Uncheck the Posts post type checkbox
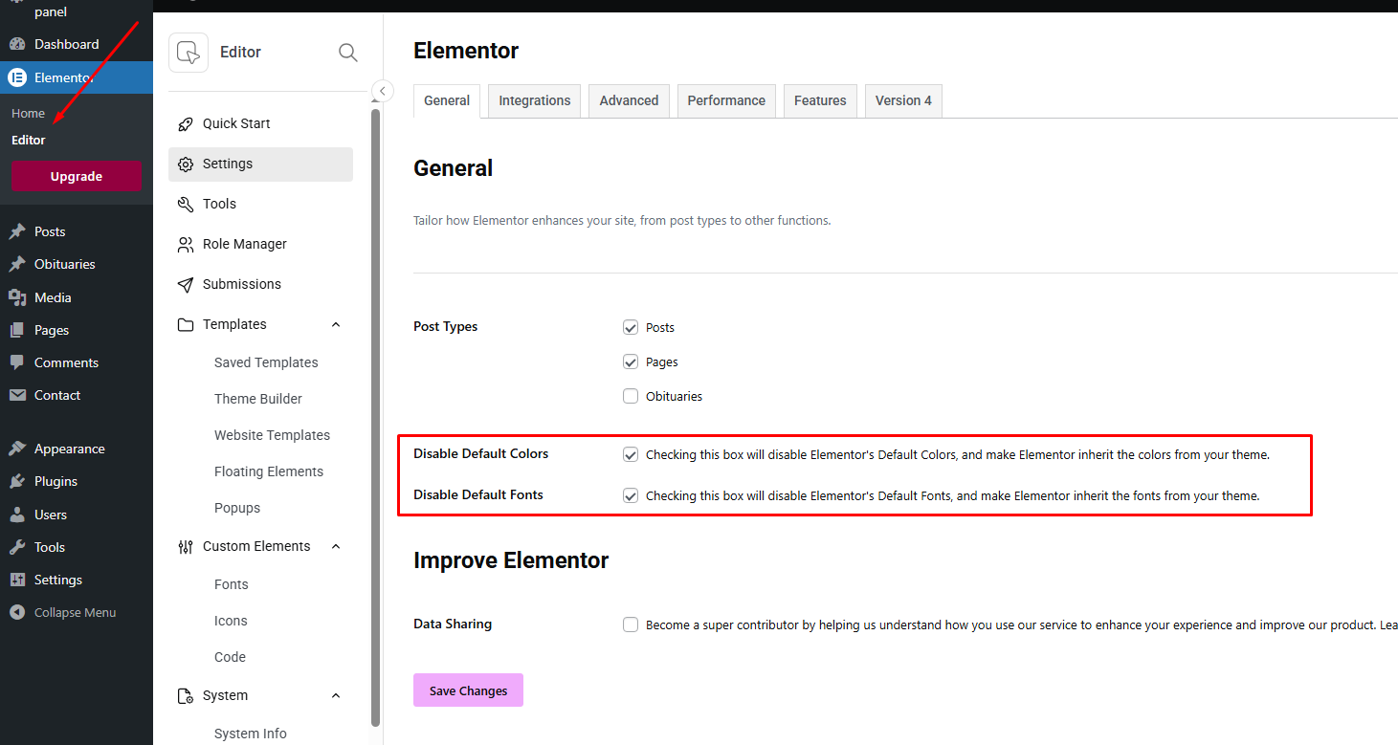The width and height of the screenshot is (1398, 745). coord(631,327)
